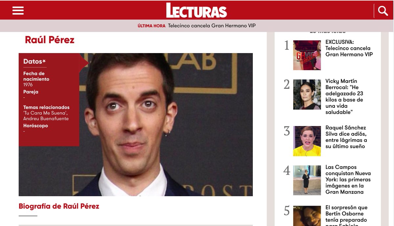The height and width of the screenshot is (226, 394).
Task: Open Bertín Osborne story thumbnail
Action: tap(307, 216)
